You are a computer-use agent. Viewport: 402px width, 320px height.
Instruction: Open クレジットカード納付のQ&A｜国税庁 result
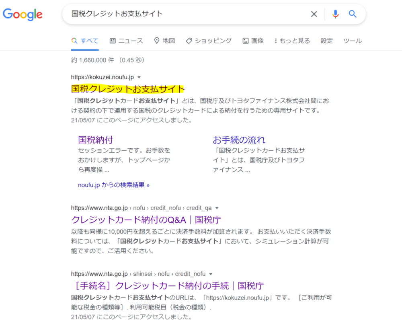[146, 220]
